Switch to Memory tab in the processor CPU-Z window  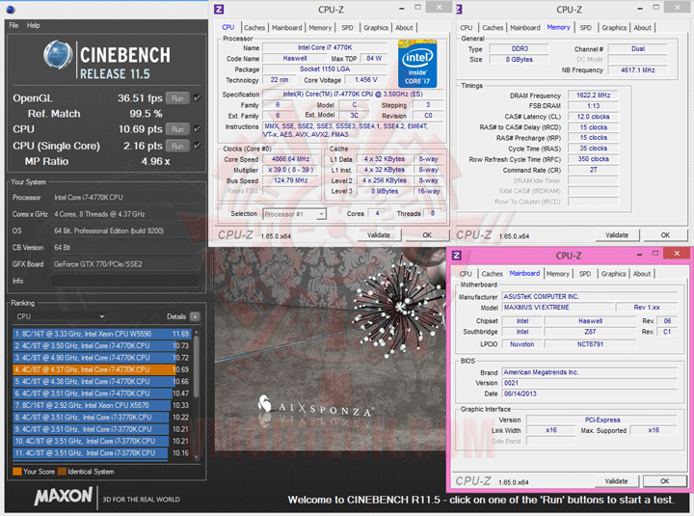320,27
